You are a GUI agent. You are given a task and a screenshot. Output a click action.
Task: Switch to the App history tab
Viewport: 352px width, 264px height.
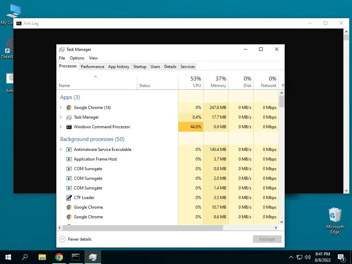click(x=119, y=67)
